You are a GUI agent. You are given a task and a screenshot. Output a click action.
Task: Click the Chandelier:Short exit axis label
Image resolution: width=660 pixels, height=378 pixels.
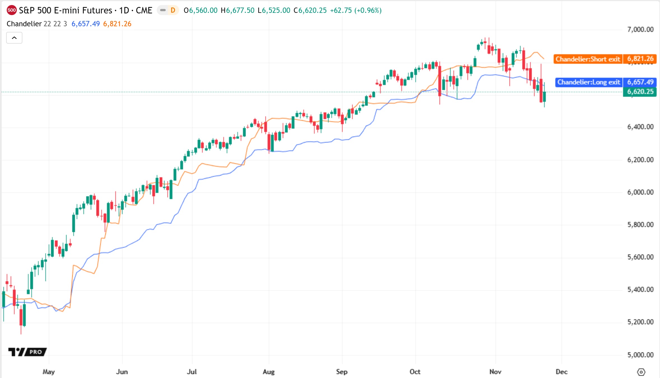click(588, 59)
